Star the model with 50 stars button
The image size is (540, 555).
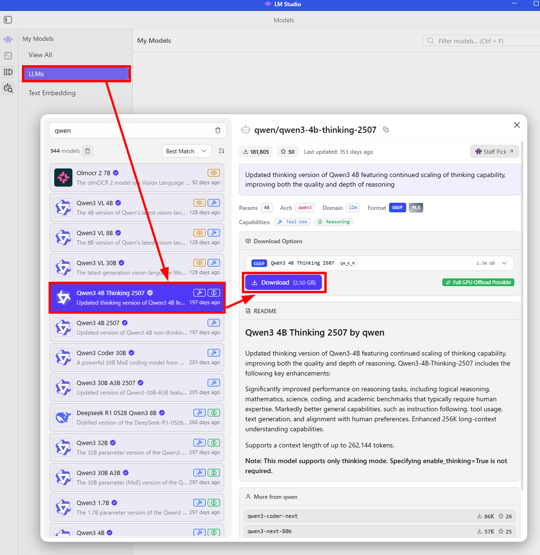tap(288, 152)
